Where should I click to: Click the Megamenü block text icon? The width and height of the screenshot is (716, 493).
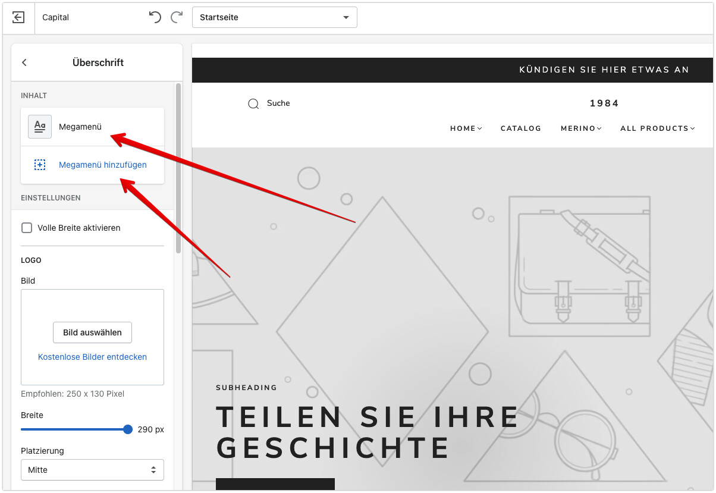tap(40, 127)
